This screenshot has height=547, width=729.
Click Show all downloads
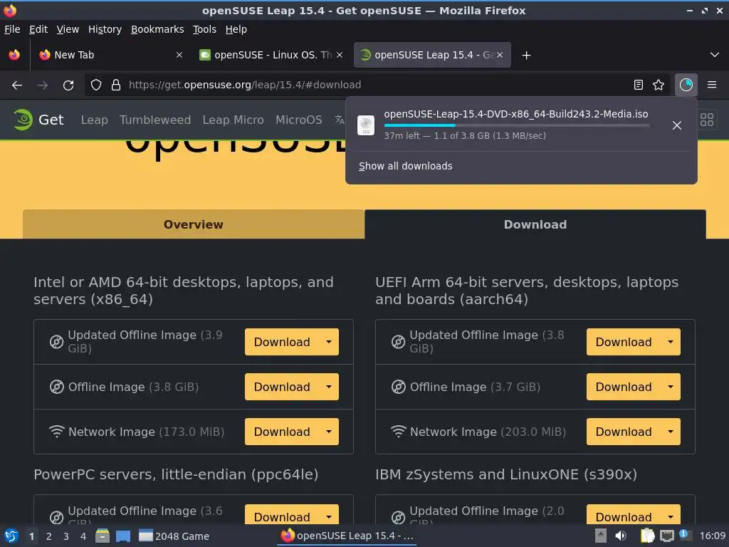(x=405, y=166)
